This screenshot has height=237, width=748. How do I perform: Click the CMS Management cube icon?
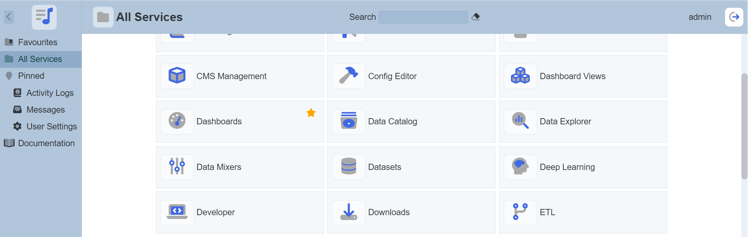(177, 76)
